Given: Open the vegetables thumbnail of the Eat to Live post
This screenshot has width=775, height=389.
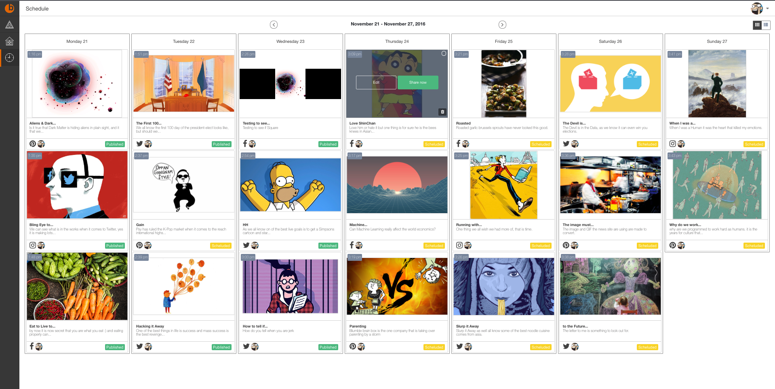Looking at the screenshot, I should point(77,287).
